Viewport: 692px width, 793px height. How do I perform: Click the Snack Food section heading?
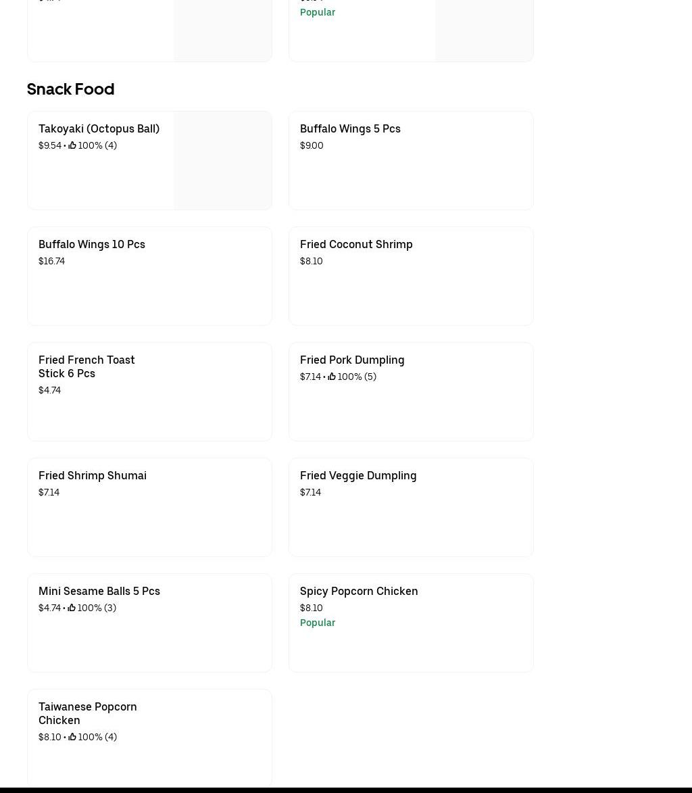70,89
